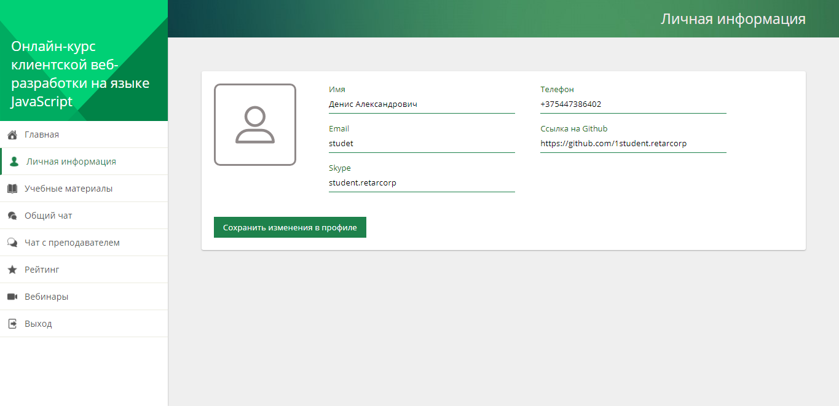Viewport: 839px width, 406px height.
Task: Click the profile avatar placeholder image
Action: [255, 125]
